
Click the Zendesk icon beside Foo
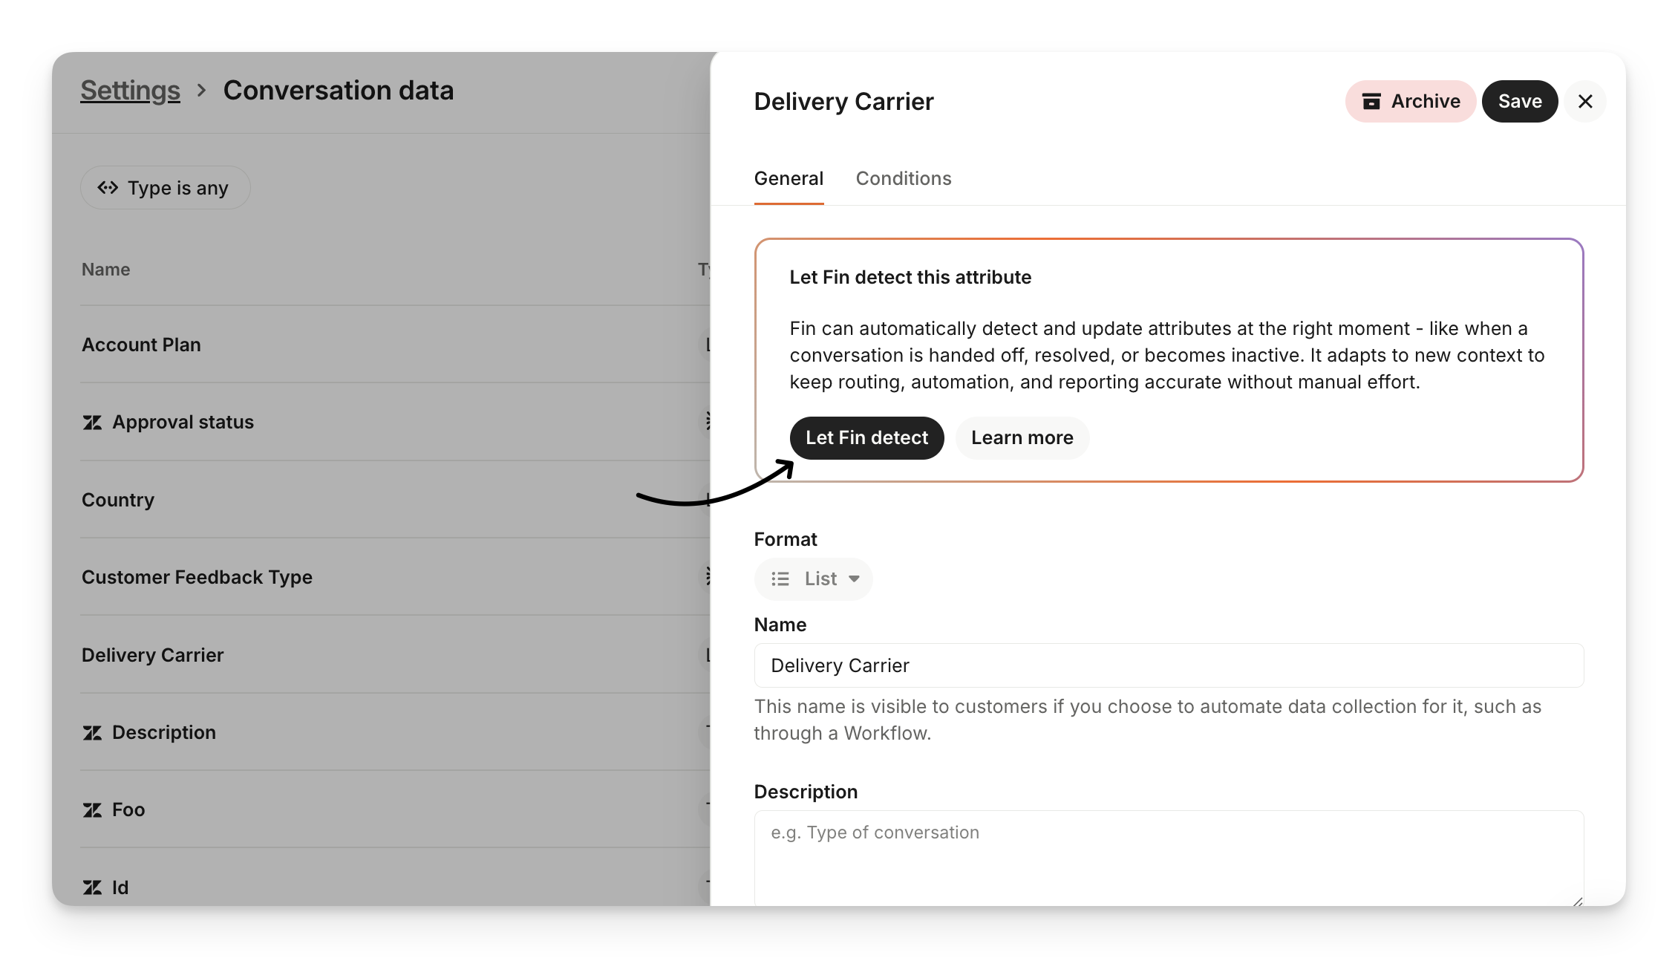pos(92,810)
